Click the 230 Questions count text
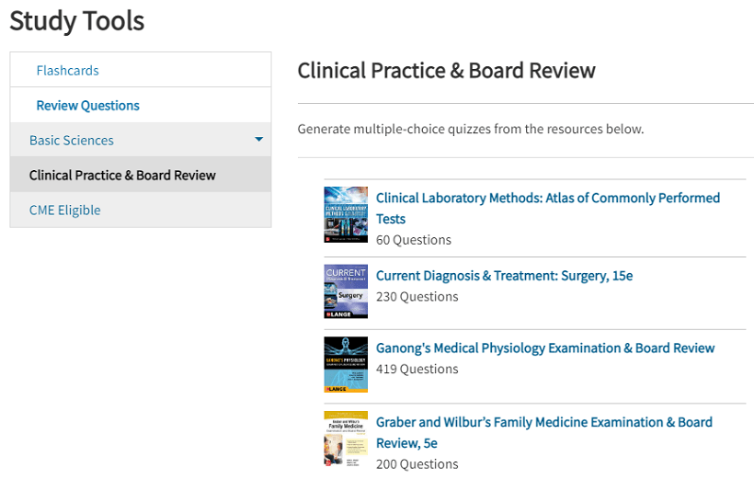The width and height of the screenshot is (754, 479). tap(417, 297)
